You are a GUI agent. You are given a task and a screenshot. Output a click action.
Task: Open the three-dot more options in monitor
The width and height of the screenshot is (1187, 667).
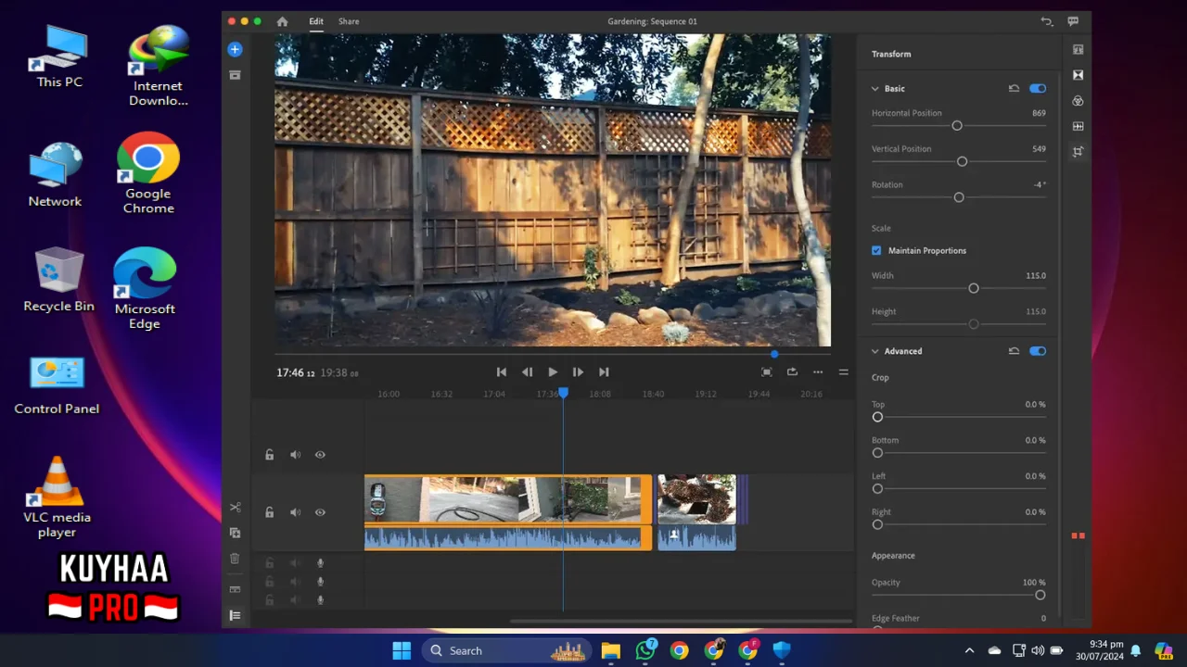coord(818,372)
